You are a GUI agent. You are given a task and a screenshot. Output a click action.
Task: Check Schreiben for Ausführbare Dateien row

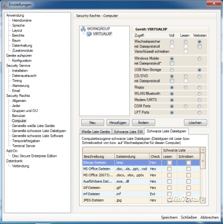[189, 181]
